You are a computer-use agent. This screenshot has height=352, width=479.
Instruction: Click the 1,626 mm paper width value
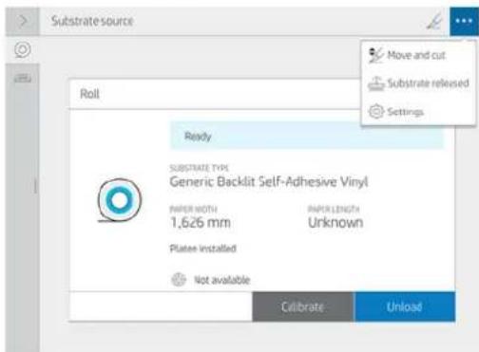(x=201, y=222)
